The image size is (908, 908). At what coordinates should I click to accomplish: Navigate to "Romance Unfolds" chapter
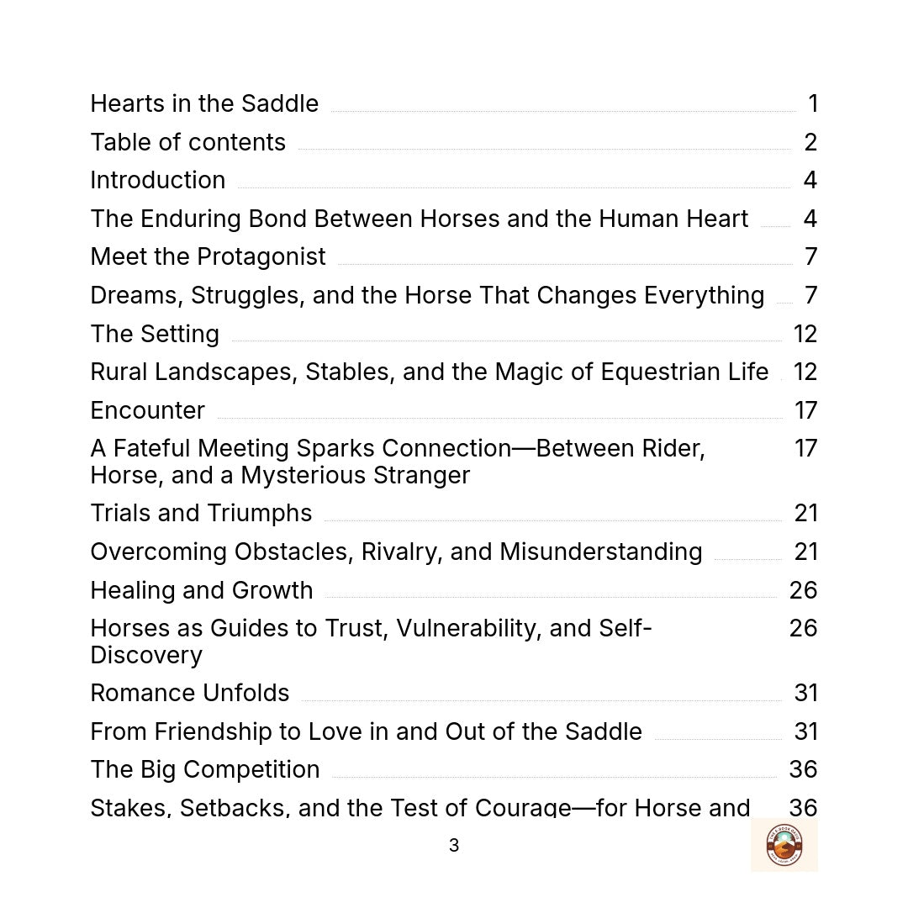pyautogui.click(x=190, y=693)
